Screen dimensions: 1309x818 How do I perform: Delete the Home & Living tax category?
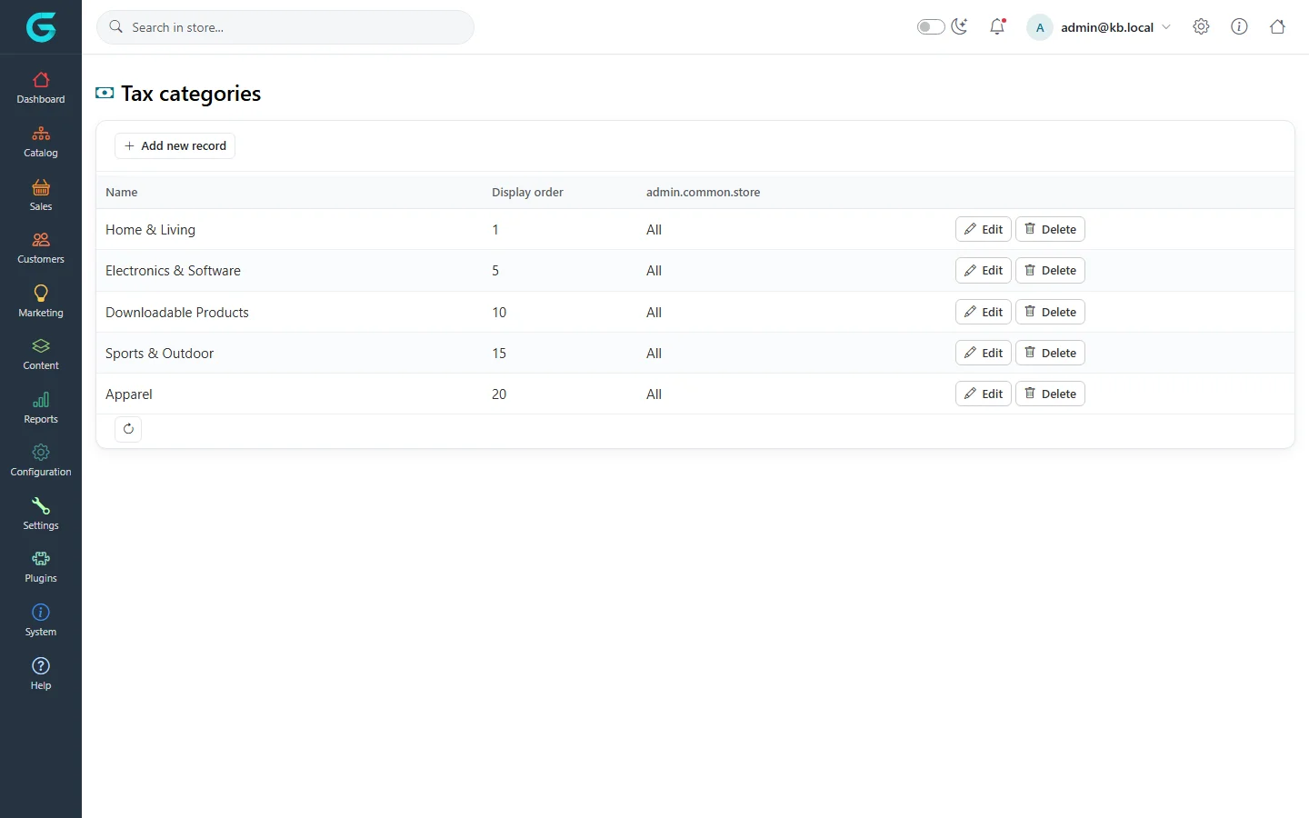pyautogui.click(x=1050, y=229)
